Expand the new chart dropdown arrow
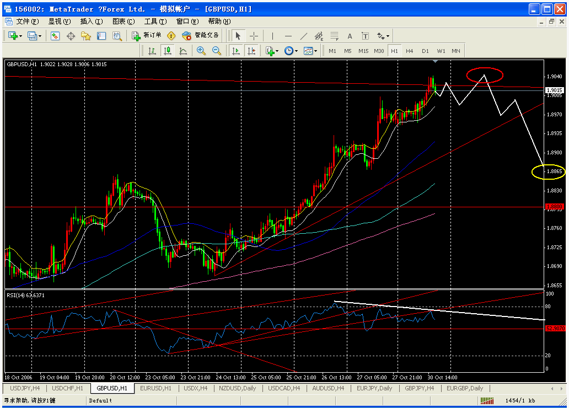569x408 pixels. point(20,35)
